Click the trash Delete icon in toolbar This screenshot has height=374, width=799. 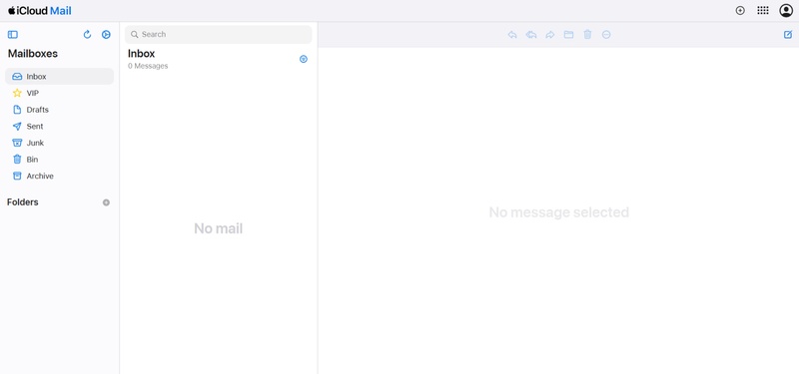click(x=587, y=35)
